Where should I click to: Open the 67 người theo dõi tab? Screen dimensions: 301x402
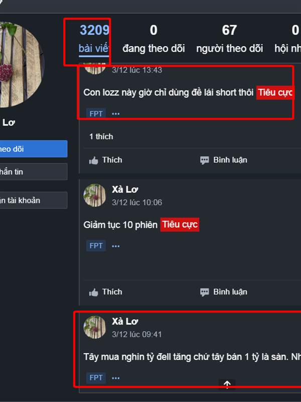coord(229,39)
